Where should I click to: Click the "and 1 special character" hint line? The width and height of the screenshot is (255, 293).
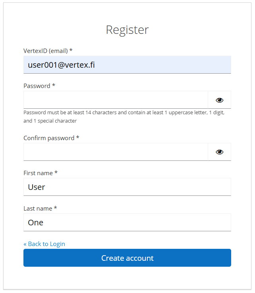(x=50, y=121)
